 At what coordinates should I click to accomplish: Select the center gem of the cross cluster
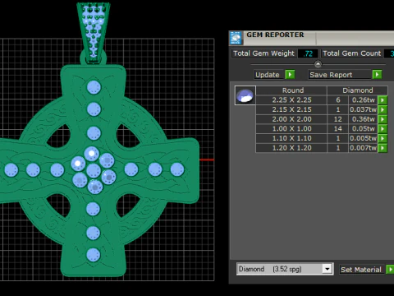[94, 170]
